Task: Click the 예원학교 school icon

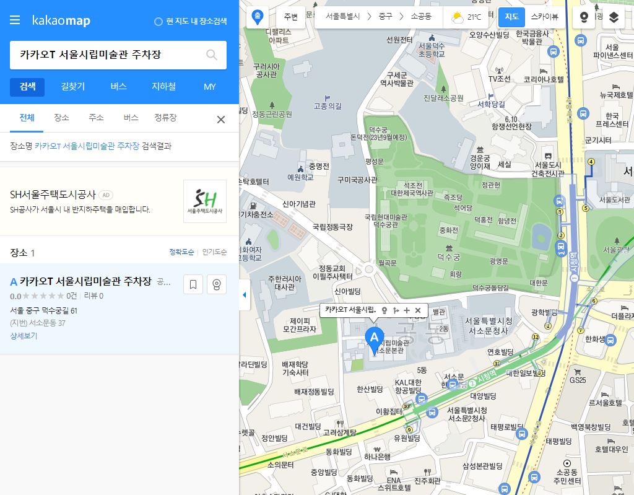Action: 300,169
